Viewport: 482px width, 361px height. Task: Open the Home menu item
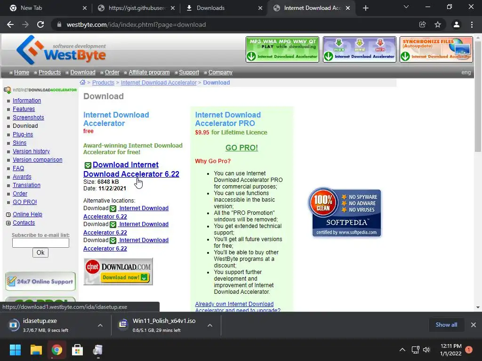(22, 72)
